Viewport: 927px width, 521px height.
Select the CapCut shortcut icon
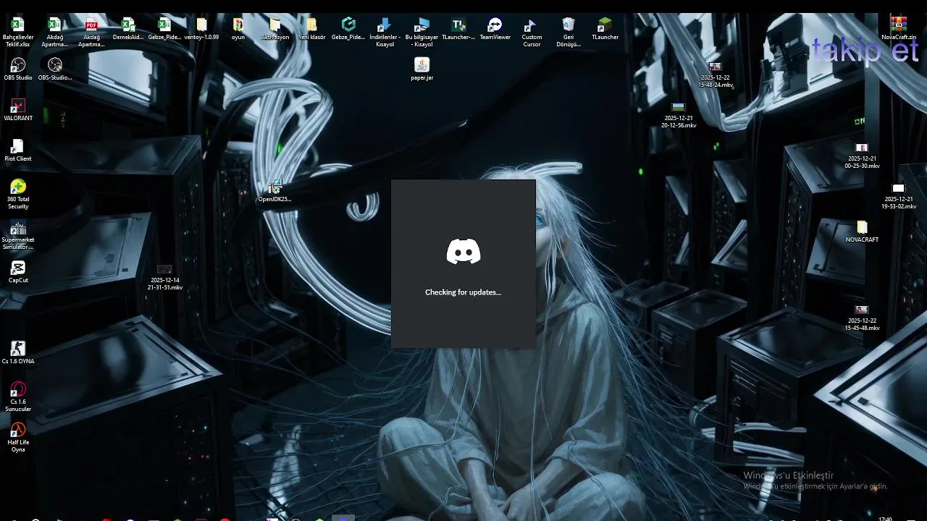pos(18,268)
